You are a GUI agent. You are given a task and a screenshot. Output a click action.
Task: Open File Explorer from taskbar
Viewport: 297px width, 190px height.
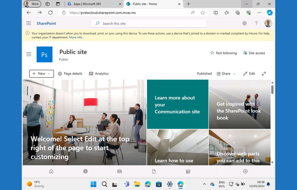pyautogui.click(x=137, y=184)
